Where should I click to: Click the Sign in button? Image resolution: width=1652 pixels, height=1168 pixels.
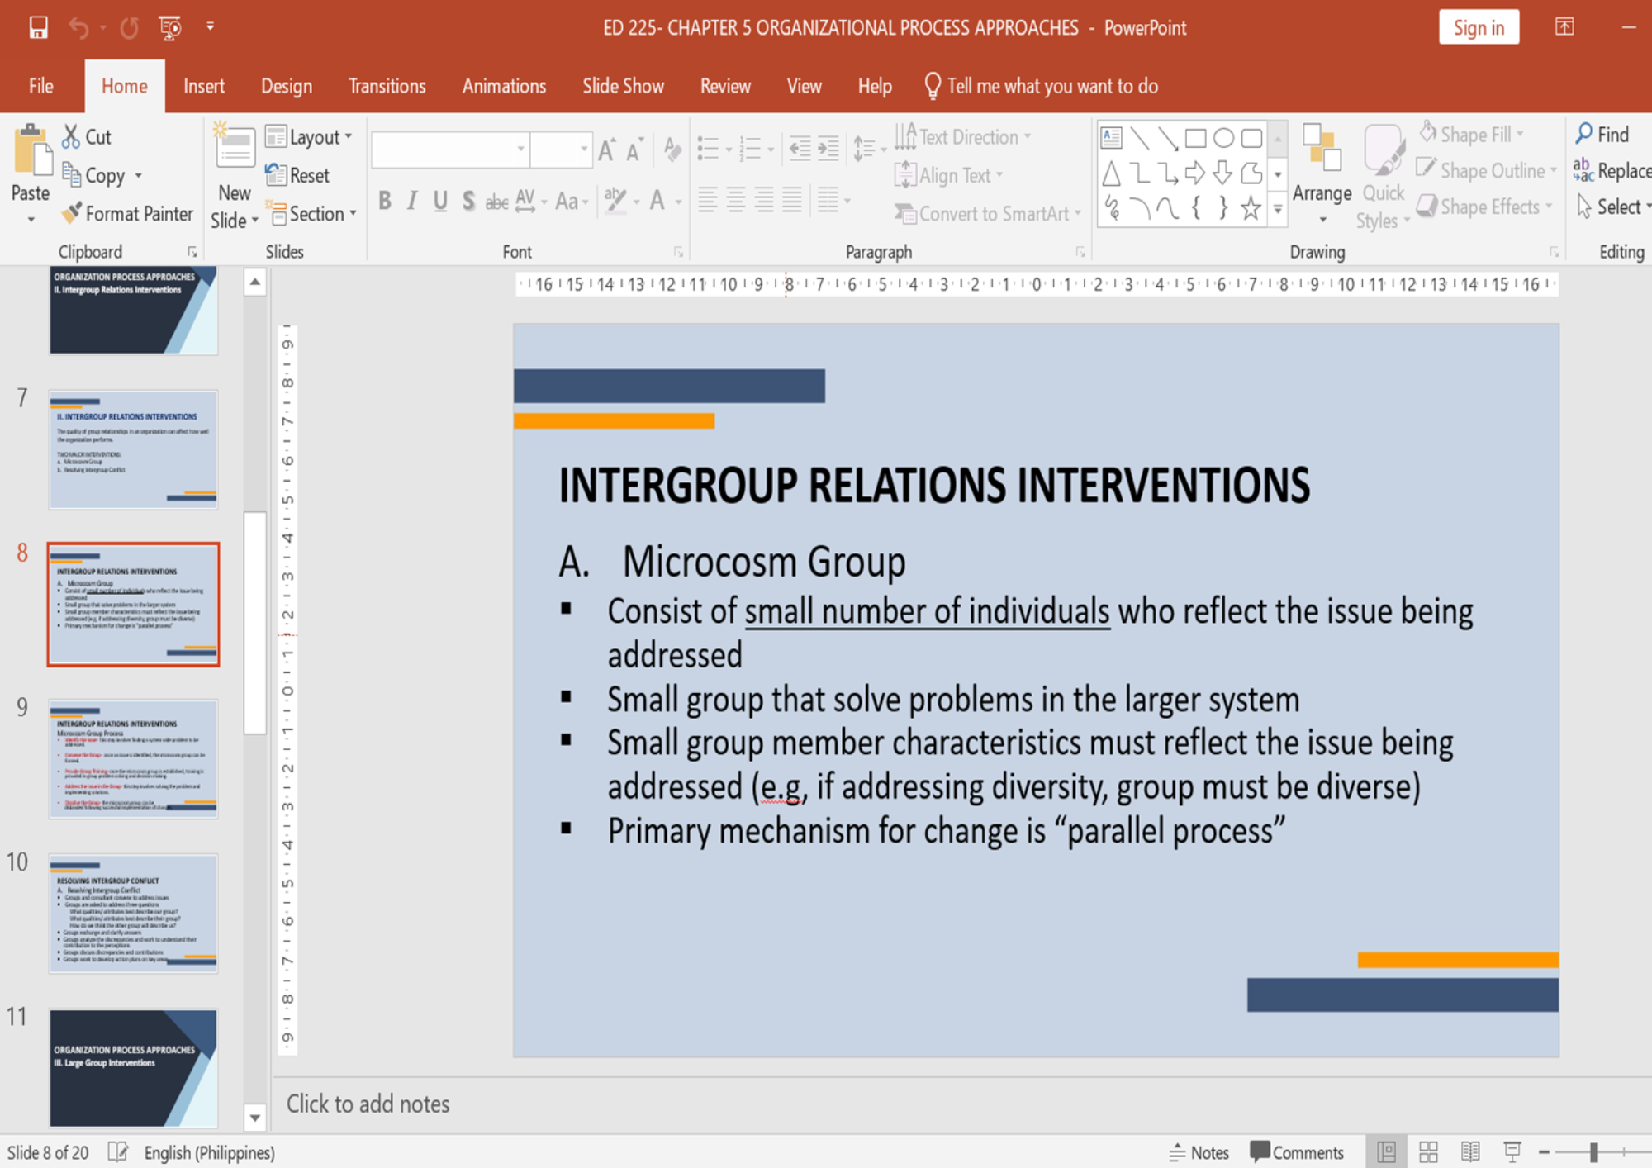point(1479,27)
